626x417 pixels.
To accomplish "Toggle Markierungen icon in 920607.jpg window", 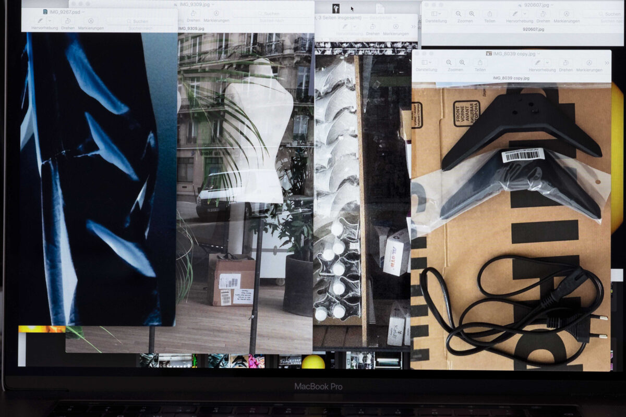I will tap(567, 14).
